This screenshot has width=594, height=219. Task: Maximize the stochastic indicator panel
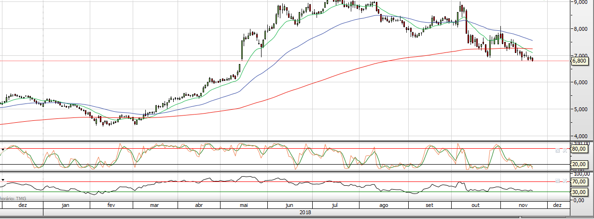pos(557,150)
